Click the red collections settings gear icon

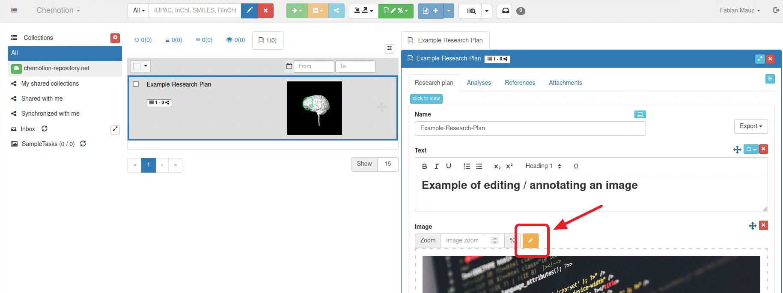click(x=115, y=38)
